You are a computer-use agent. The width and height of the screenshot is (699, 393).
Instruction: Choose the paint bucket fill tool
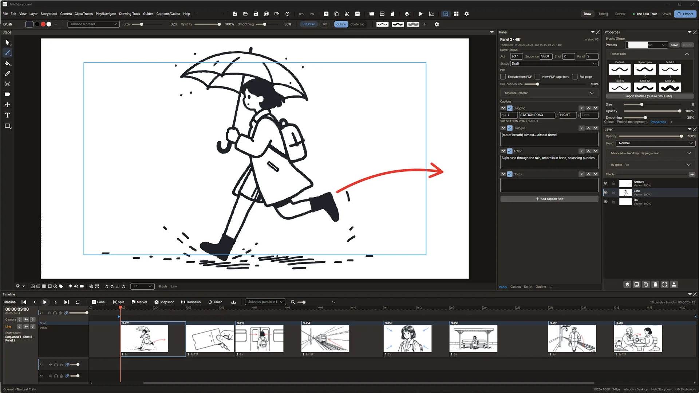pyautogui.click(x=7, y=63)
